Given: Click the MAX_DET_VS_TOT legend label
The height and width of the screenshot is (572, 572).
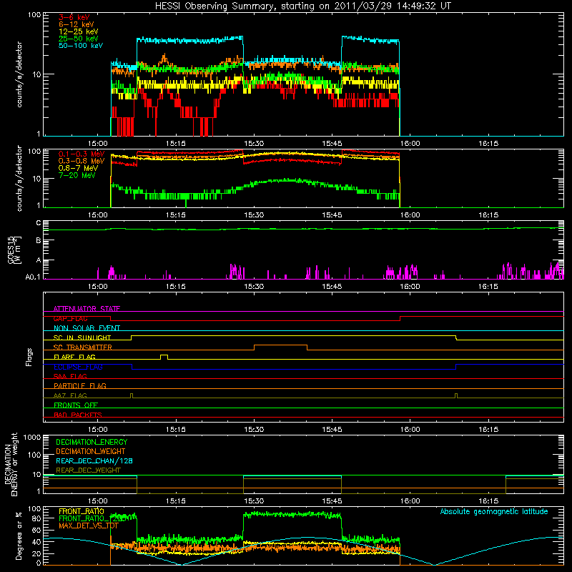Looking at the screenshot, I should point(89,526).
